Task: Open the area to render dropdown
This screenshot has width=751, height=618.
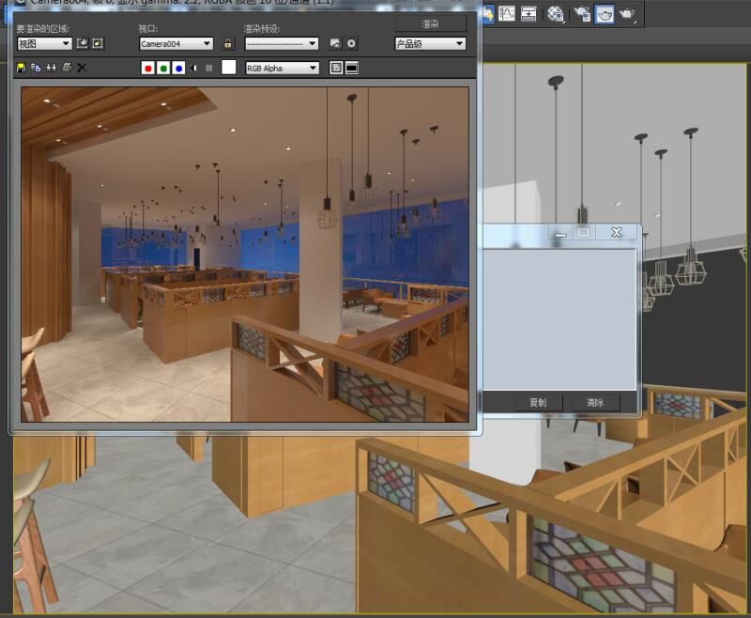Action: point(44,43)
